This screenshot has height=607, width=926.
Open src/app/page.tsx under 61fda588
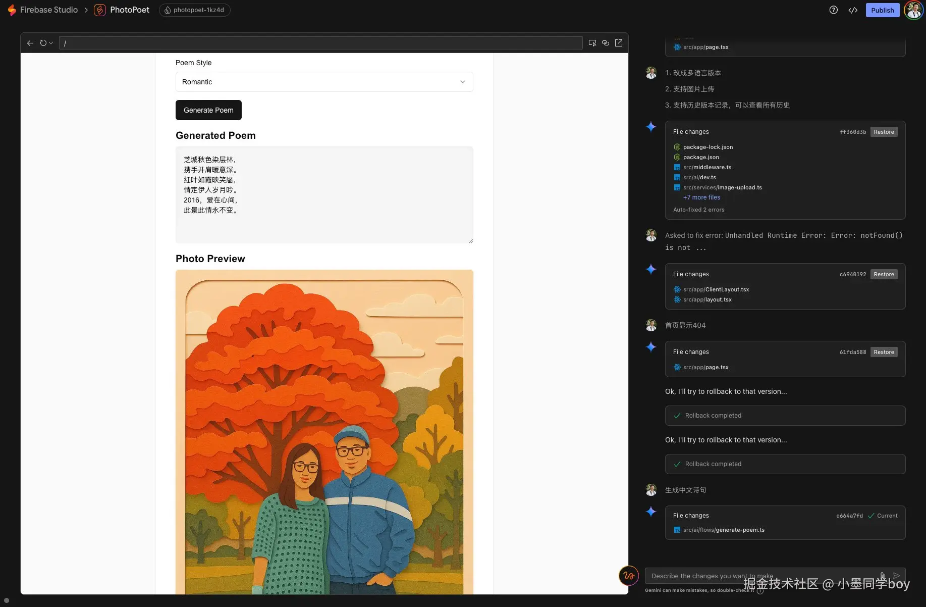pyautogui.click(x=705, y=367)
